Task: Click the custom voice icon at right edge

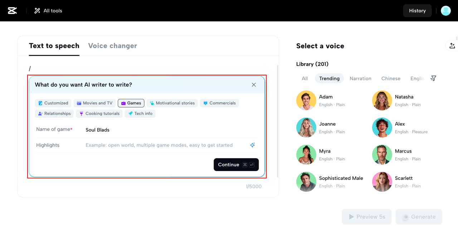Action: (452, 46)
